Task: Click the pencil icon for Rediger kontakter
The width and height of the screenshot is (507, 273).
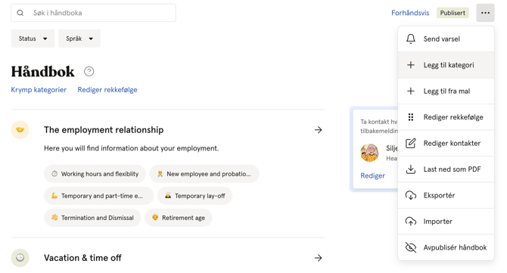Action: [x=411, y=143]
